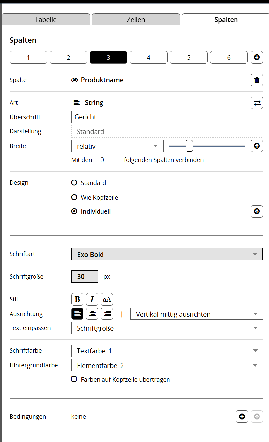Click the add column plus icon
The image size is (269, 442).
[257, 57]
